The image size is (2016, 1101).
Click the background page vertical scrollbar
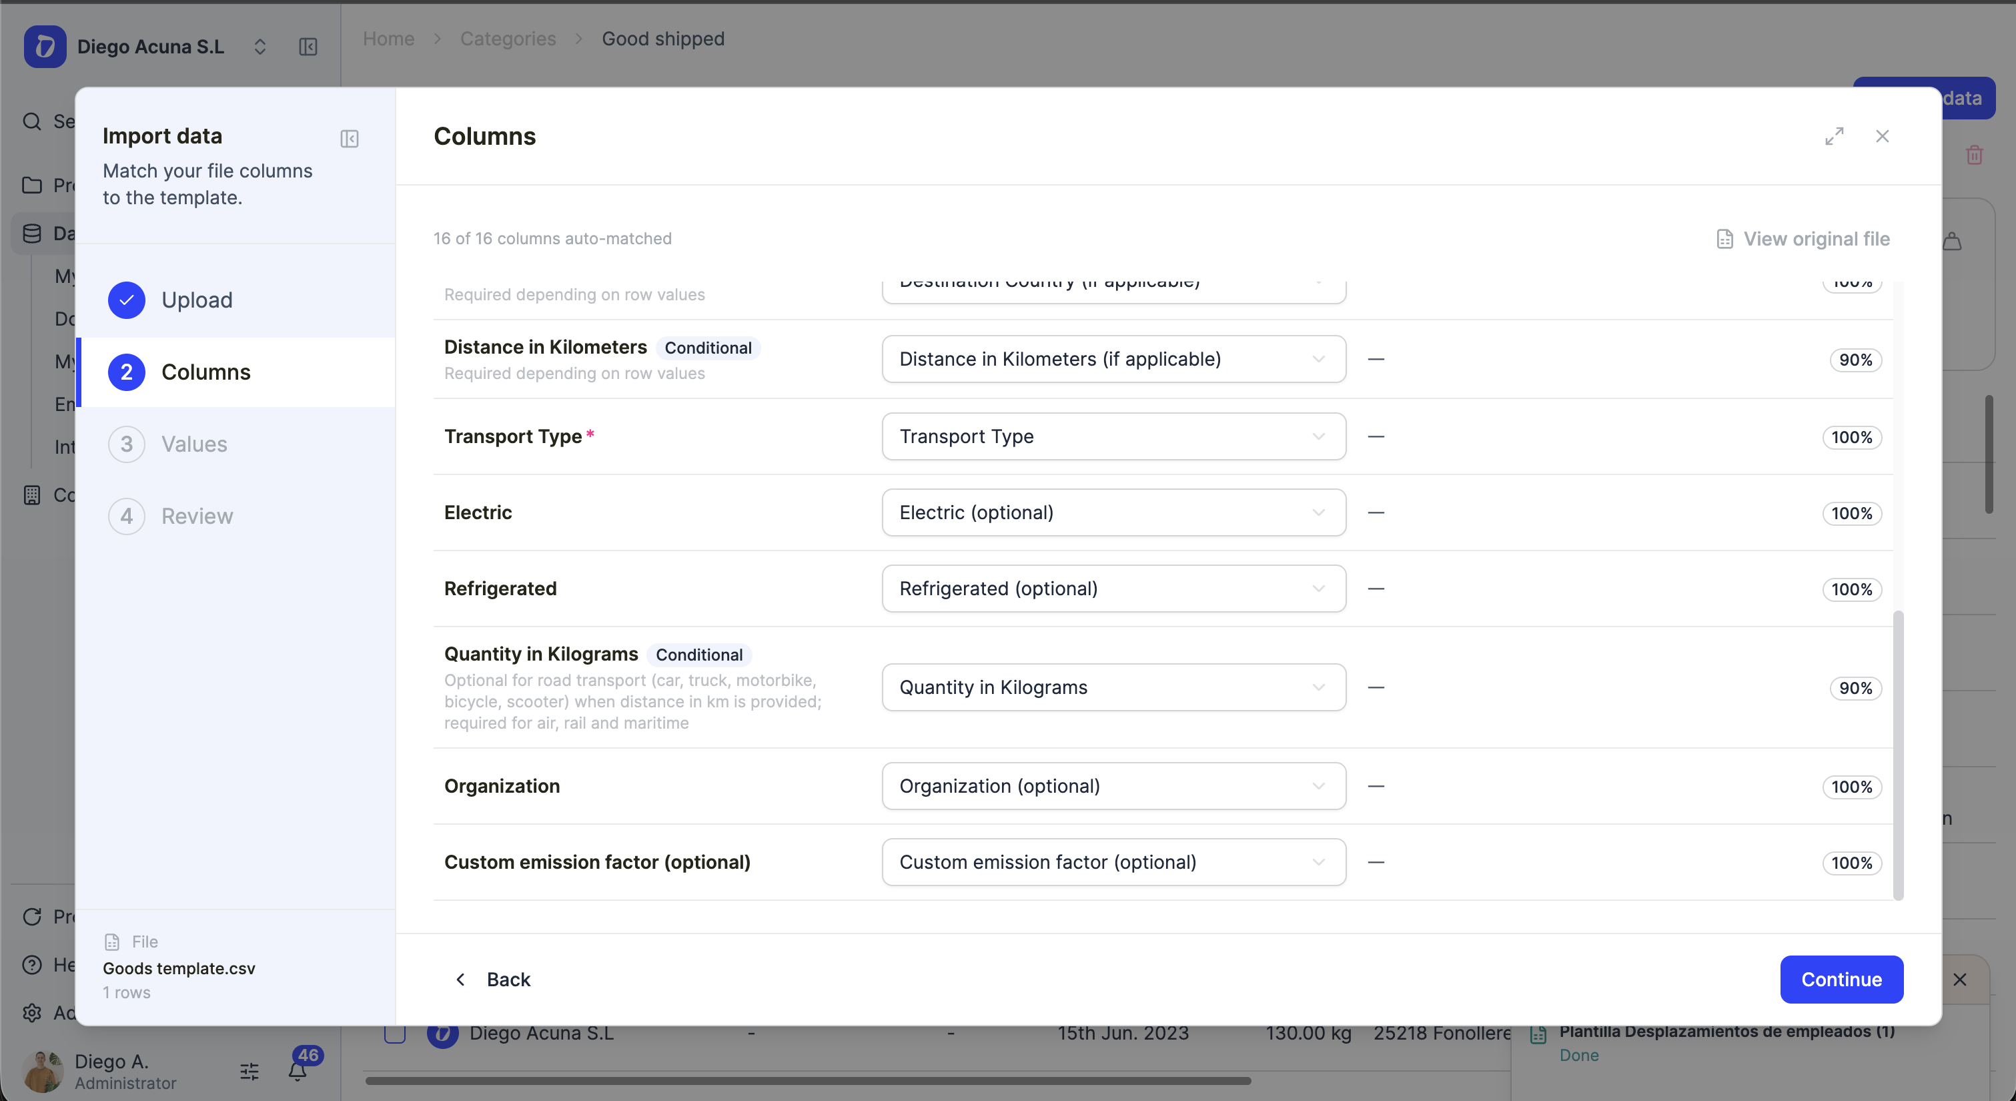(1989, 454)
